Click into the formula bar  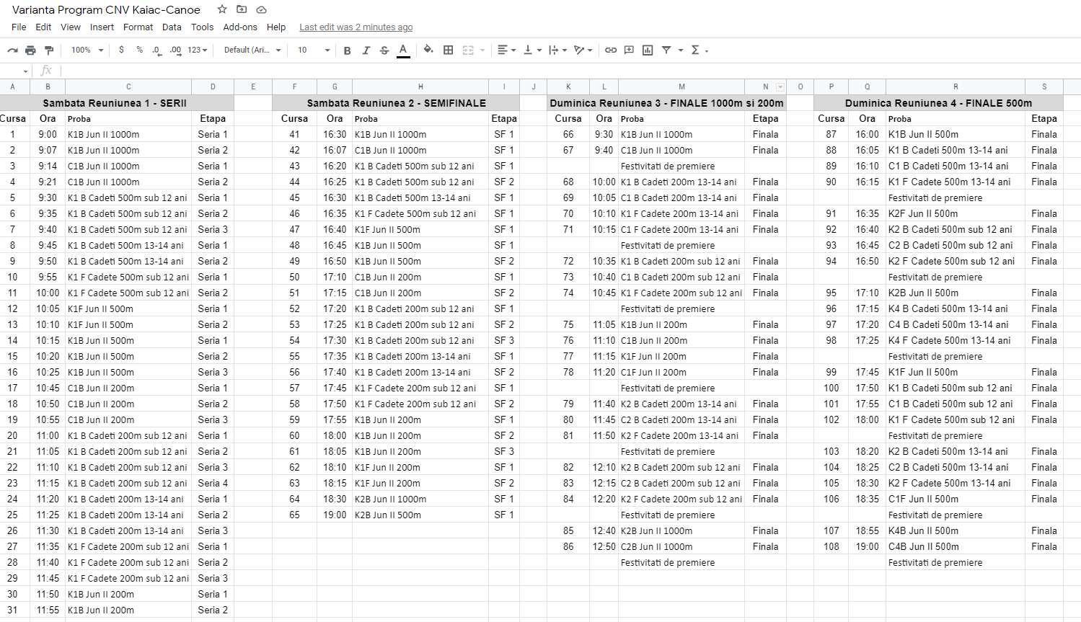point(570,71)
